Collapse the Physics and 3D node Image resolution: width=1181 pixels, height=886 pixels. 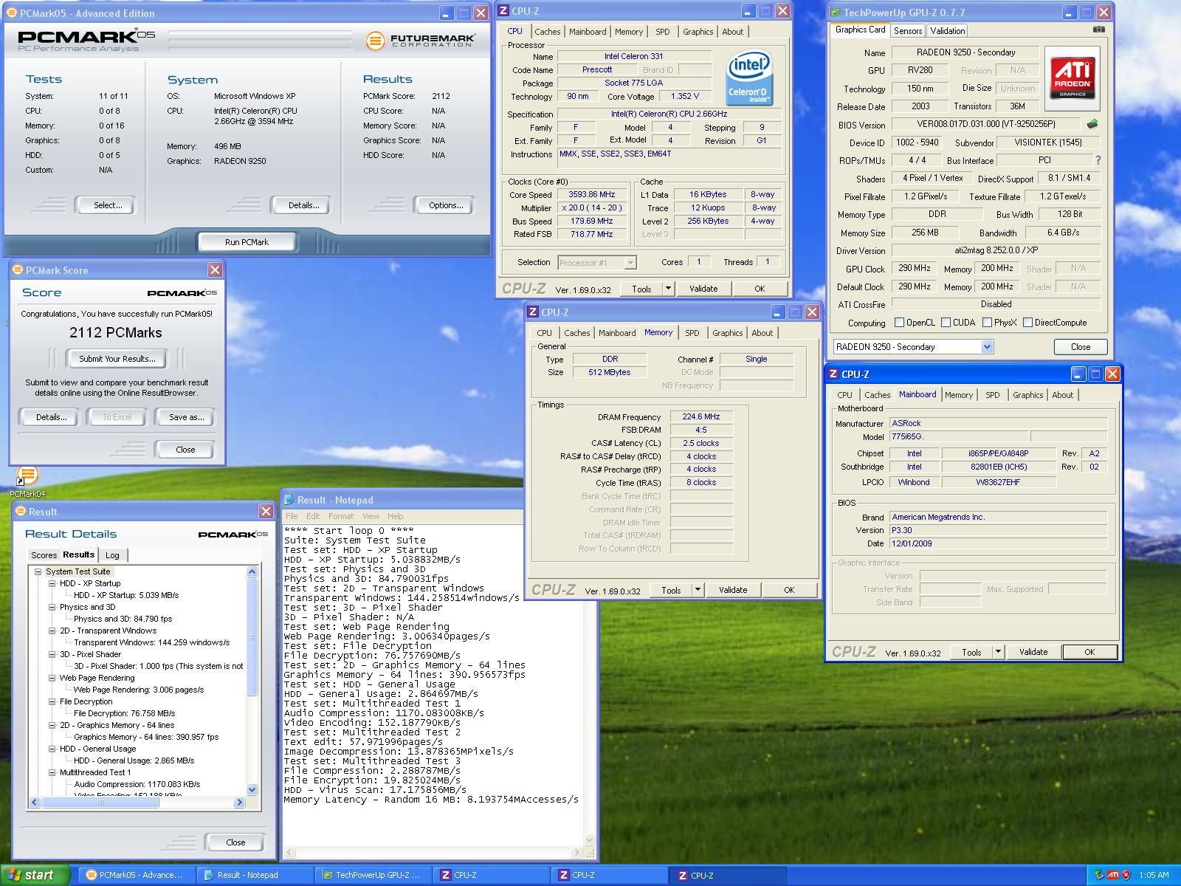[52, 607]
